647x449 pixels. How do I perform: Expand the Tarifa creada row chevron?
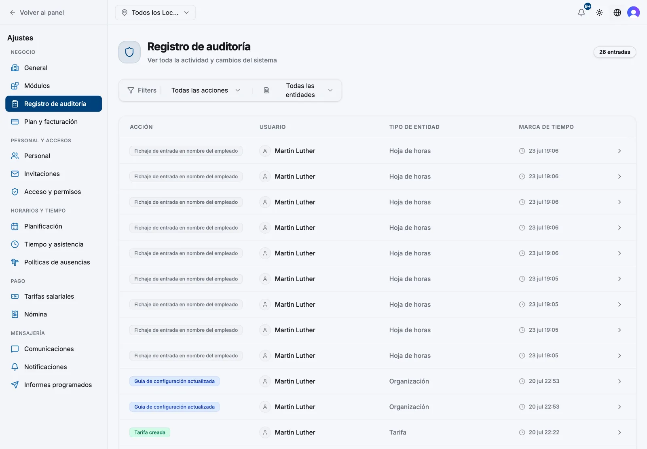[x=620, y=432]
